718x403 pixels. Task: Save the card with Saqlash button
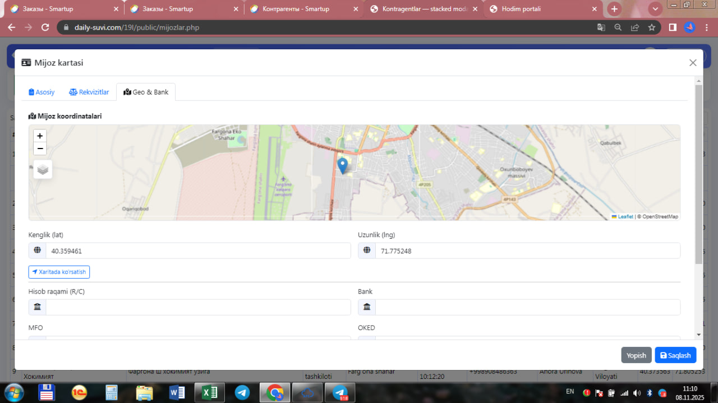(675, 355)
